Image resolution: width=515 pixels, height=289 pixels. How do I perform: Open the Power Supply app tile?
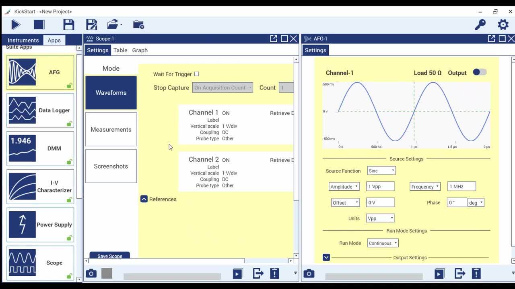[x=40, y=225]
